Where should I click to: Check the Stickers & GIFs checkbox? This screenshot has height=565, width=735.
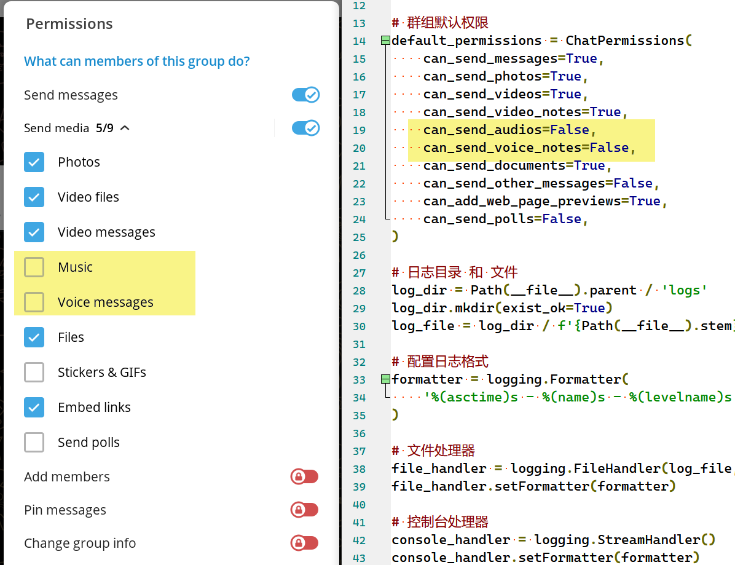[34, 373]
